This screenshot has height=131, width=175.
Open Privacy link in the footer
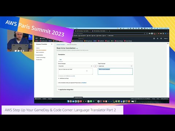click(153, 99)
